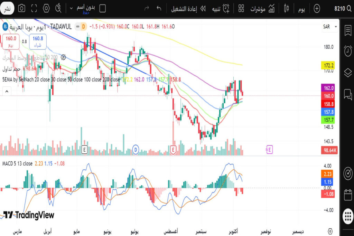Enter fullscreen chart mode
Screen dimensions: 354x236
click(x=34, y=8)
